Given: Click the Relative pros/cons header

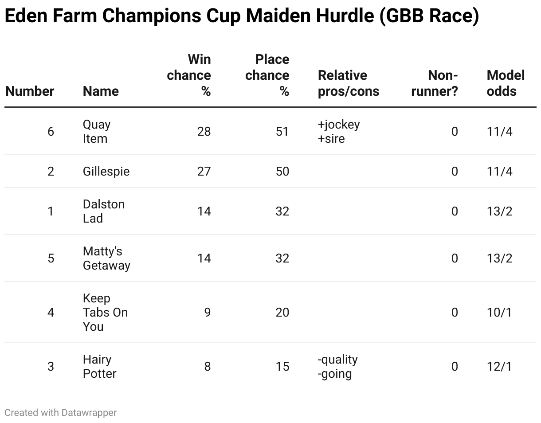Looking at the screenshot, I should coord(349,83).
